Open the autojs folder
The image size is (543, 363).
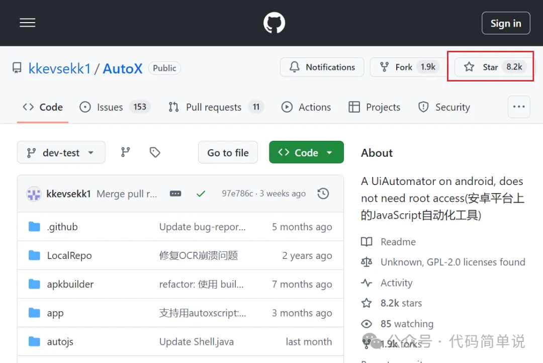click(60, 341)
